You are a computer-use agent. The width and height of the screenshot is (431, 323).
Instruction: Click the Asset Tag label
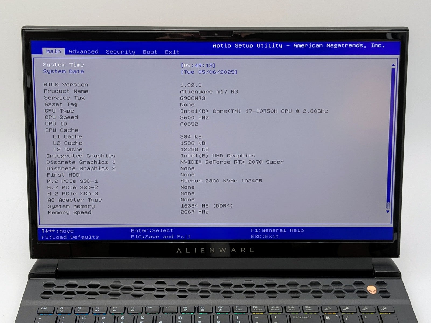(x=61, y=104)
